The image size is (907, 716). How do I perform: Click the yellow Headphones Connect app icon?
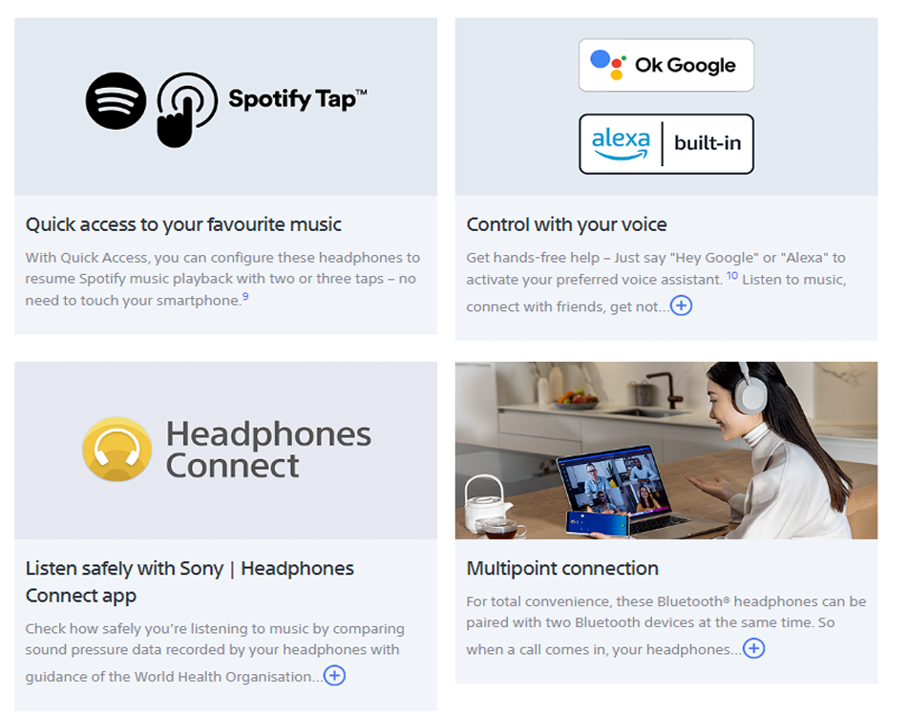click(116, 450)
